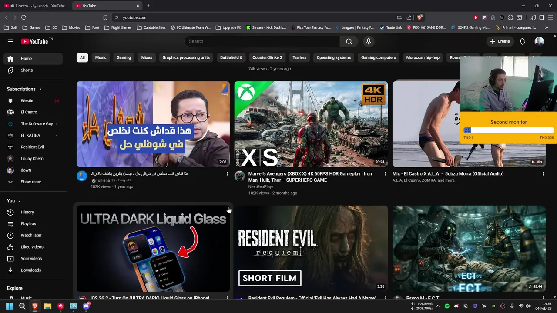Open the Resident Evil subscription channel
Image resolution: width=557 pixels, height=313 pixels.
[x=33, y=147]
